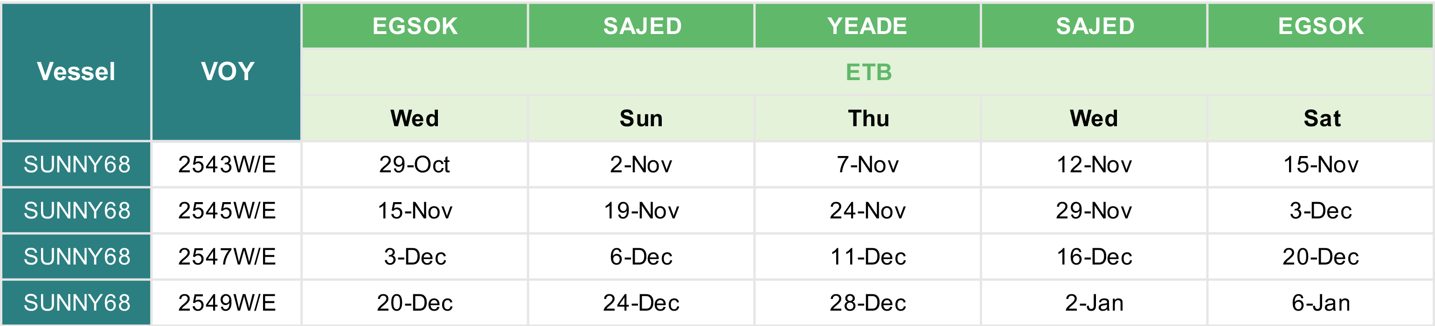This screenshot has width=1435, height=326.
Task: Select the 29-Oct date cell
Action: point(415,165)
